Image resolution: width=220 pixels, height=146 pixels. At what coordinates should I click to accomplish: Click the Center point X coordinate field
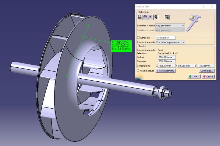(x=167, y=66)
